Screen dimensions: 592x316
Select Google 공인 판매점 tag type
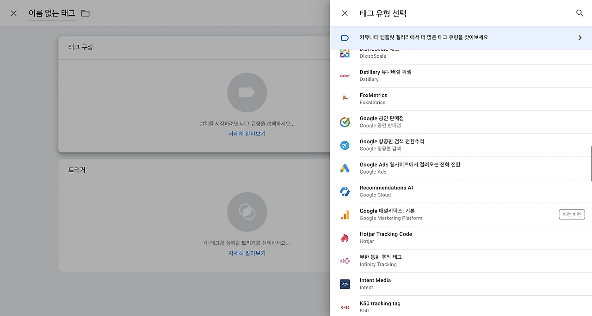pos(461,122)
